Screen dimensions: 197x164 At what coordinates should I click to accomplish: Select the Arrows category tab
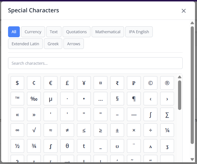[74, 44]
